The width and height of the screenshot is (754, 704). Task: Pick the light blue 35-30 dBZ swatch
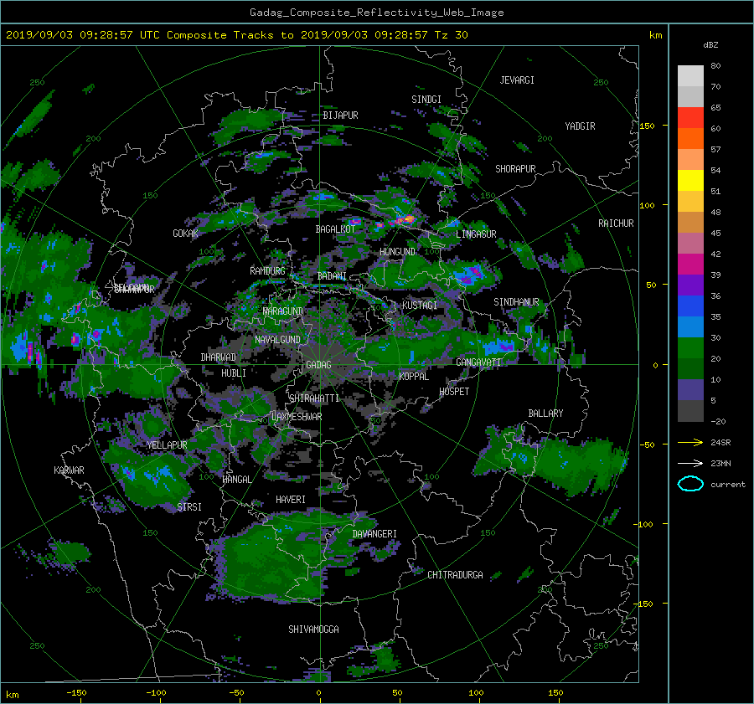click(x=690, y=326)
